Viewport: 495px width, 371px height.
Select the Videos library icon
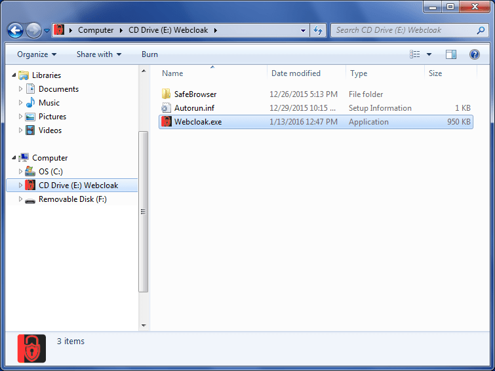point(30,130)
